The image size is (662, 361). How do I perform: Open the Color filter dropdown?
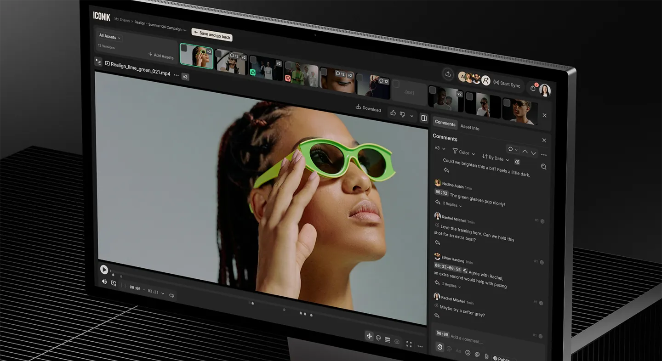point(463,152)
